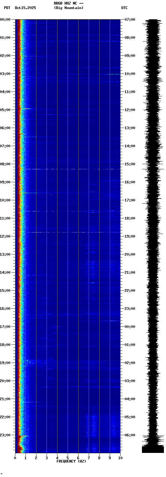The height and width of the screenshot is (477, 166).
Task: Click the 'FREQUENCY (HZ)' axis label
Action: 71,461
